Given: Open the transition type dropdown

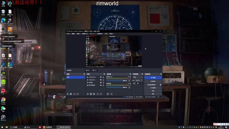Looking at the screenshot, I should click(x=138, y=77).
